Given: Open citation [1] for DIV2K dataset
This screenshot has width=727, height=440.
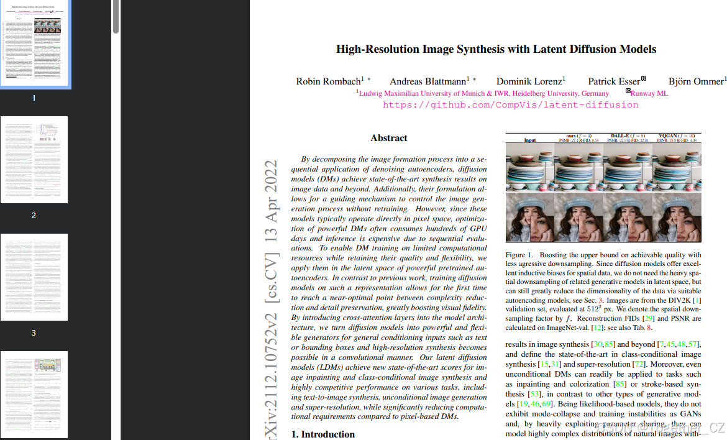Looking at the screenshot, I should click(x=698, y=300).
